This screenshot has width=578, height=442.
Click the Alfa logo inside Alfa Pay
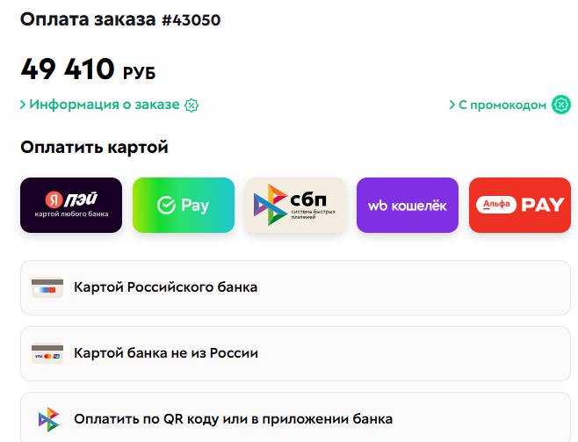click(496, 205)
